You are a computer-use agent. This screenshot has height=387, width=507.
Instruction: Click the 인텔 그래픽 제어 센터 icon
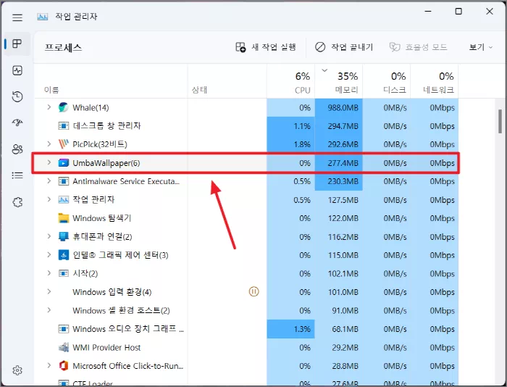click(64, 255)
